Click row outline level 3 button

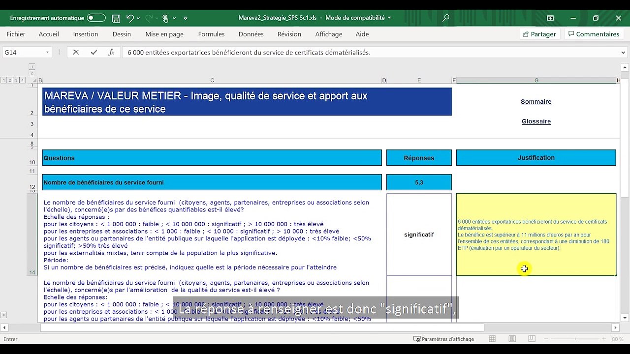[16, 80]
